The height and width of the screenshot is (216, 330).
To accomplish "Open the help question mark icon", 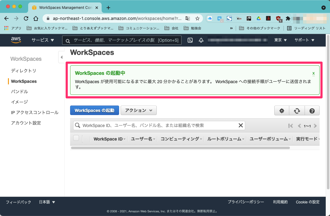I will click(x=312, y=110).
